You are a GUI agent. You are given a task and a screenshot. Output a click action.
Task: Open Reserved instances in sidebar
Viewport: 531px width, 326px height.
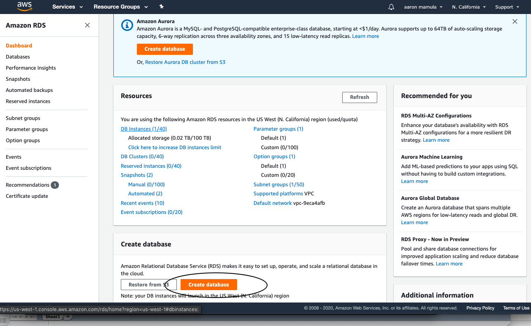(28, 101)
